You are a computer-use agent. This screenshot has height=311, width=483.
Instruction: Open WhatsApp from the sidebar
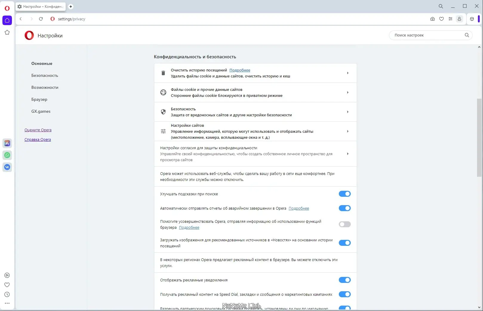click(7, 155)
